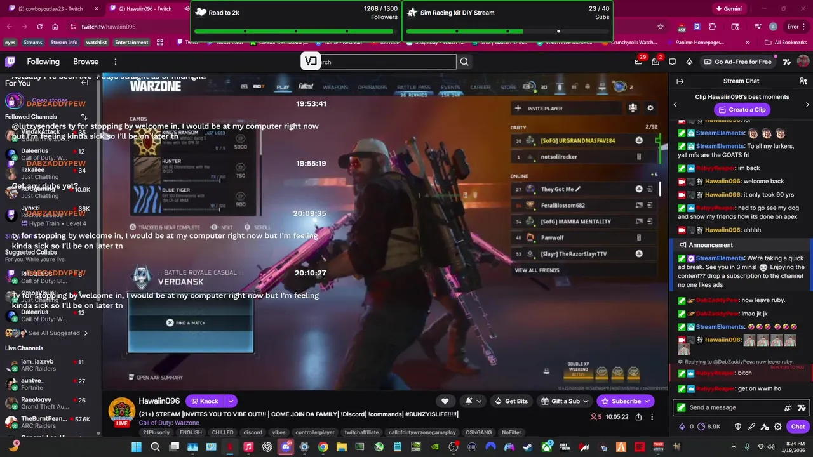Open the Whispers chat bubble icon
813x457 pixels.
tap(673, 62)
